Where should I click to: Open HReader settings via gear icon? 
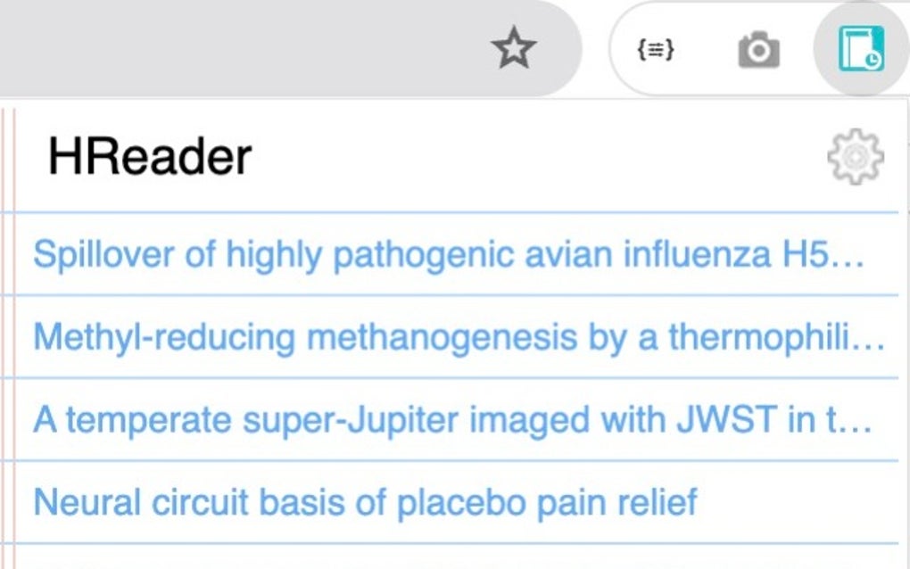point(855,157)
